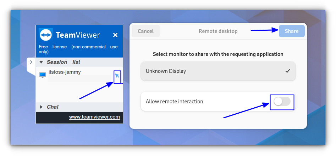This screenshot has height=156, width=336.
Task: Click the remote control cursor icon for itsfoss-jammy
Action: (117, 76)
